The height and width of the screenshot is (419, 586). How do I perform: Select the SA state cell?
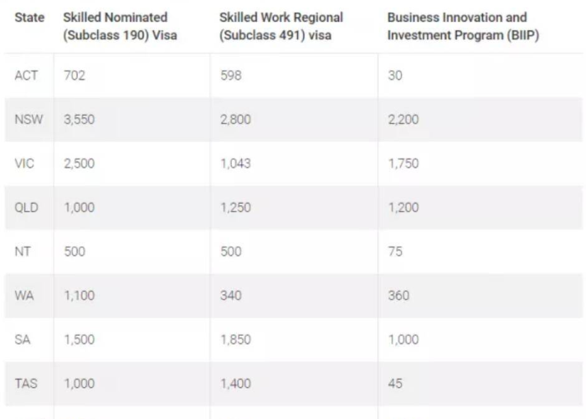pyautogui.click(x=23, y=339)
